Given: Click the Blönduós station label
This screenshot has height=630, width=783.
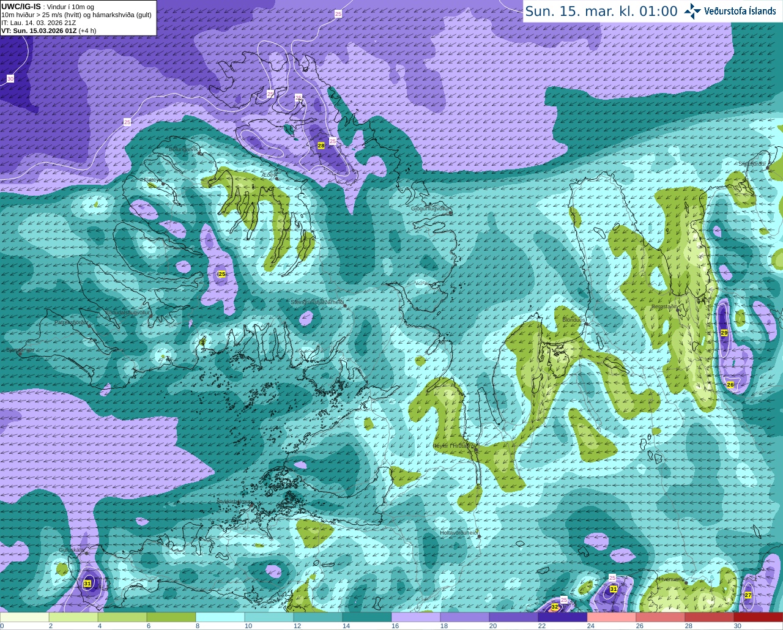Looking at the screenshot, I should point(574,320).
